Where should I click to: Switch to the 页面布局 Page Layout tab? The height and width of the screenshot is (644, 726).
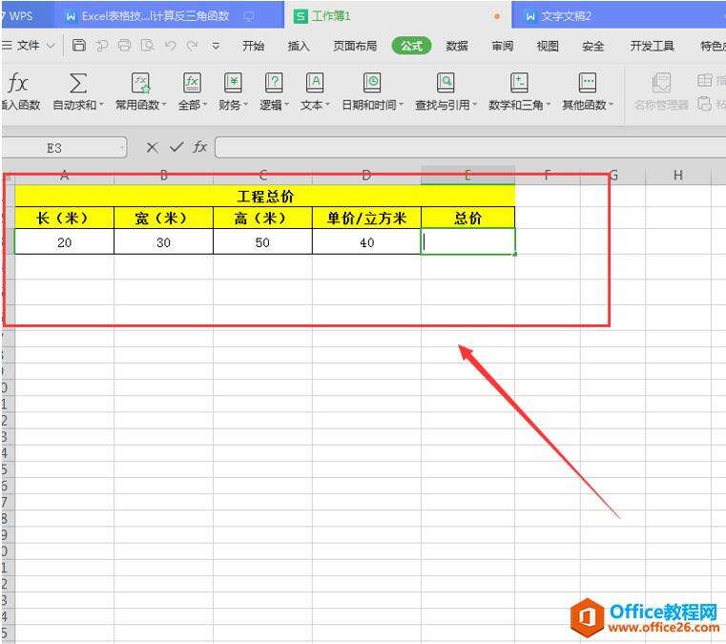coord(355,46)
